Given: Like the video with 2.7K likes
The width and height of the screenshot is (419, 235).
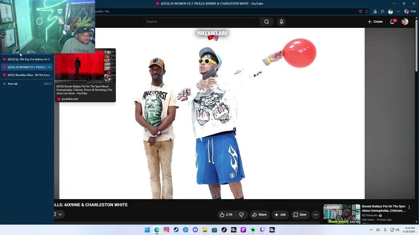Looking at the screenshot, I should 226,214.
